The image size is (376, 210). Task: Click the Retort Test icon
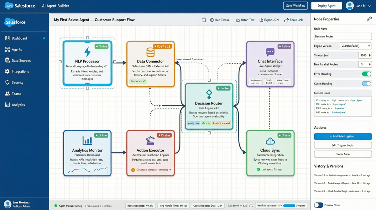click(238, 20)
